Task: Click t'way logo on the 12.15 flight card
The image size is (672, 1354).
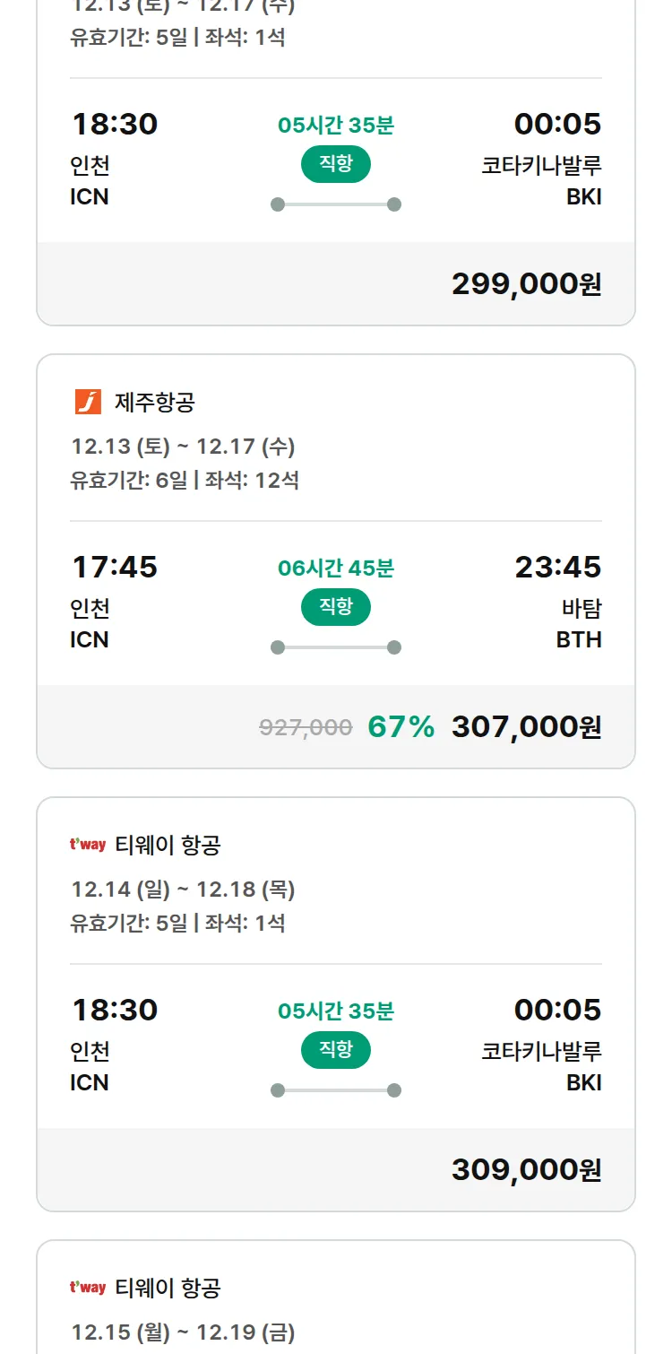Action: [x=88, y=1288]
